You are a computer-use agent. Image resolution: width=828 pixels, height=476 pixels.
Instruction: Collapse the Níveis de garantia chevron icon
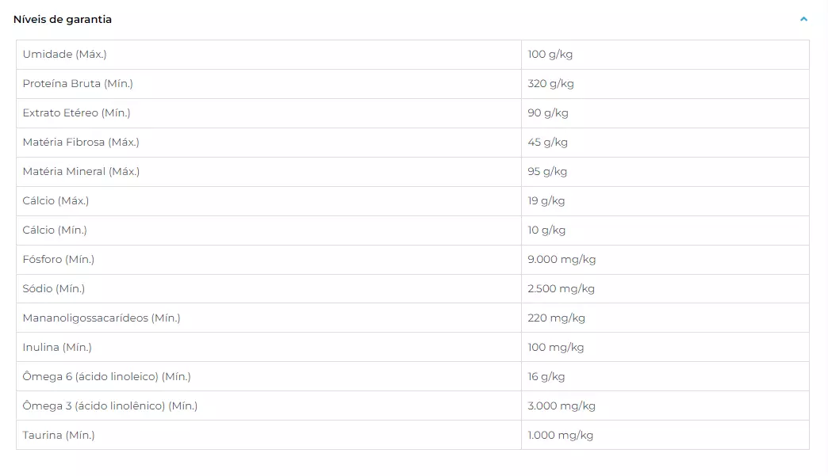803,19
